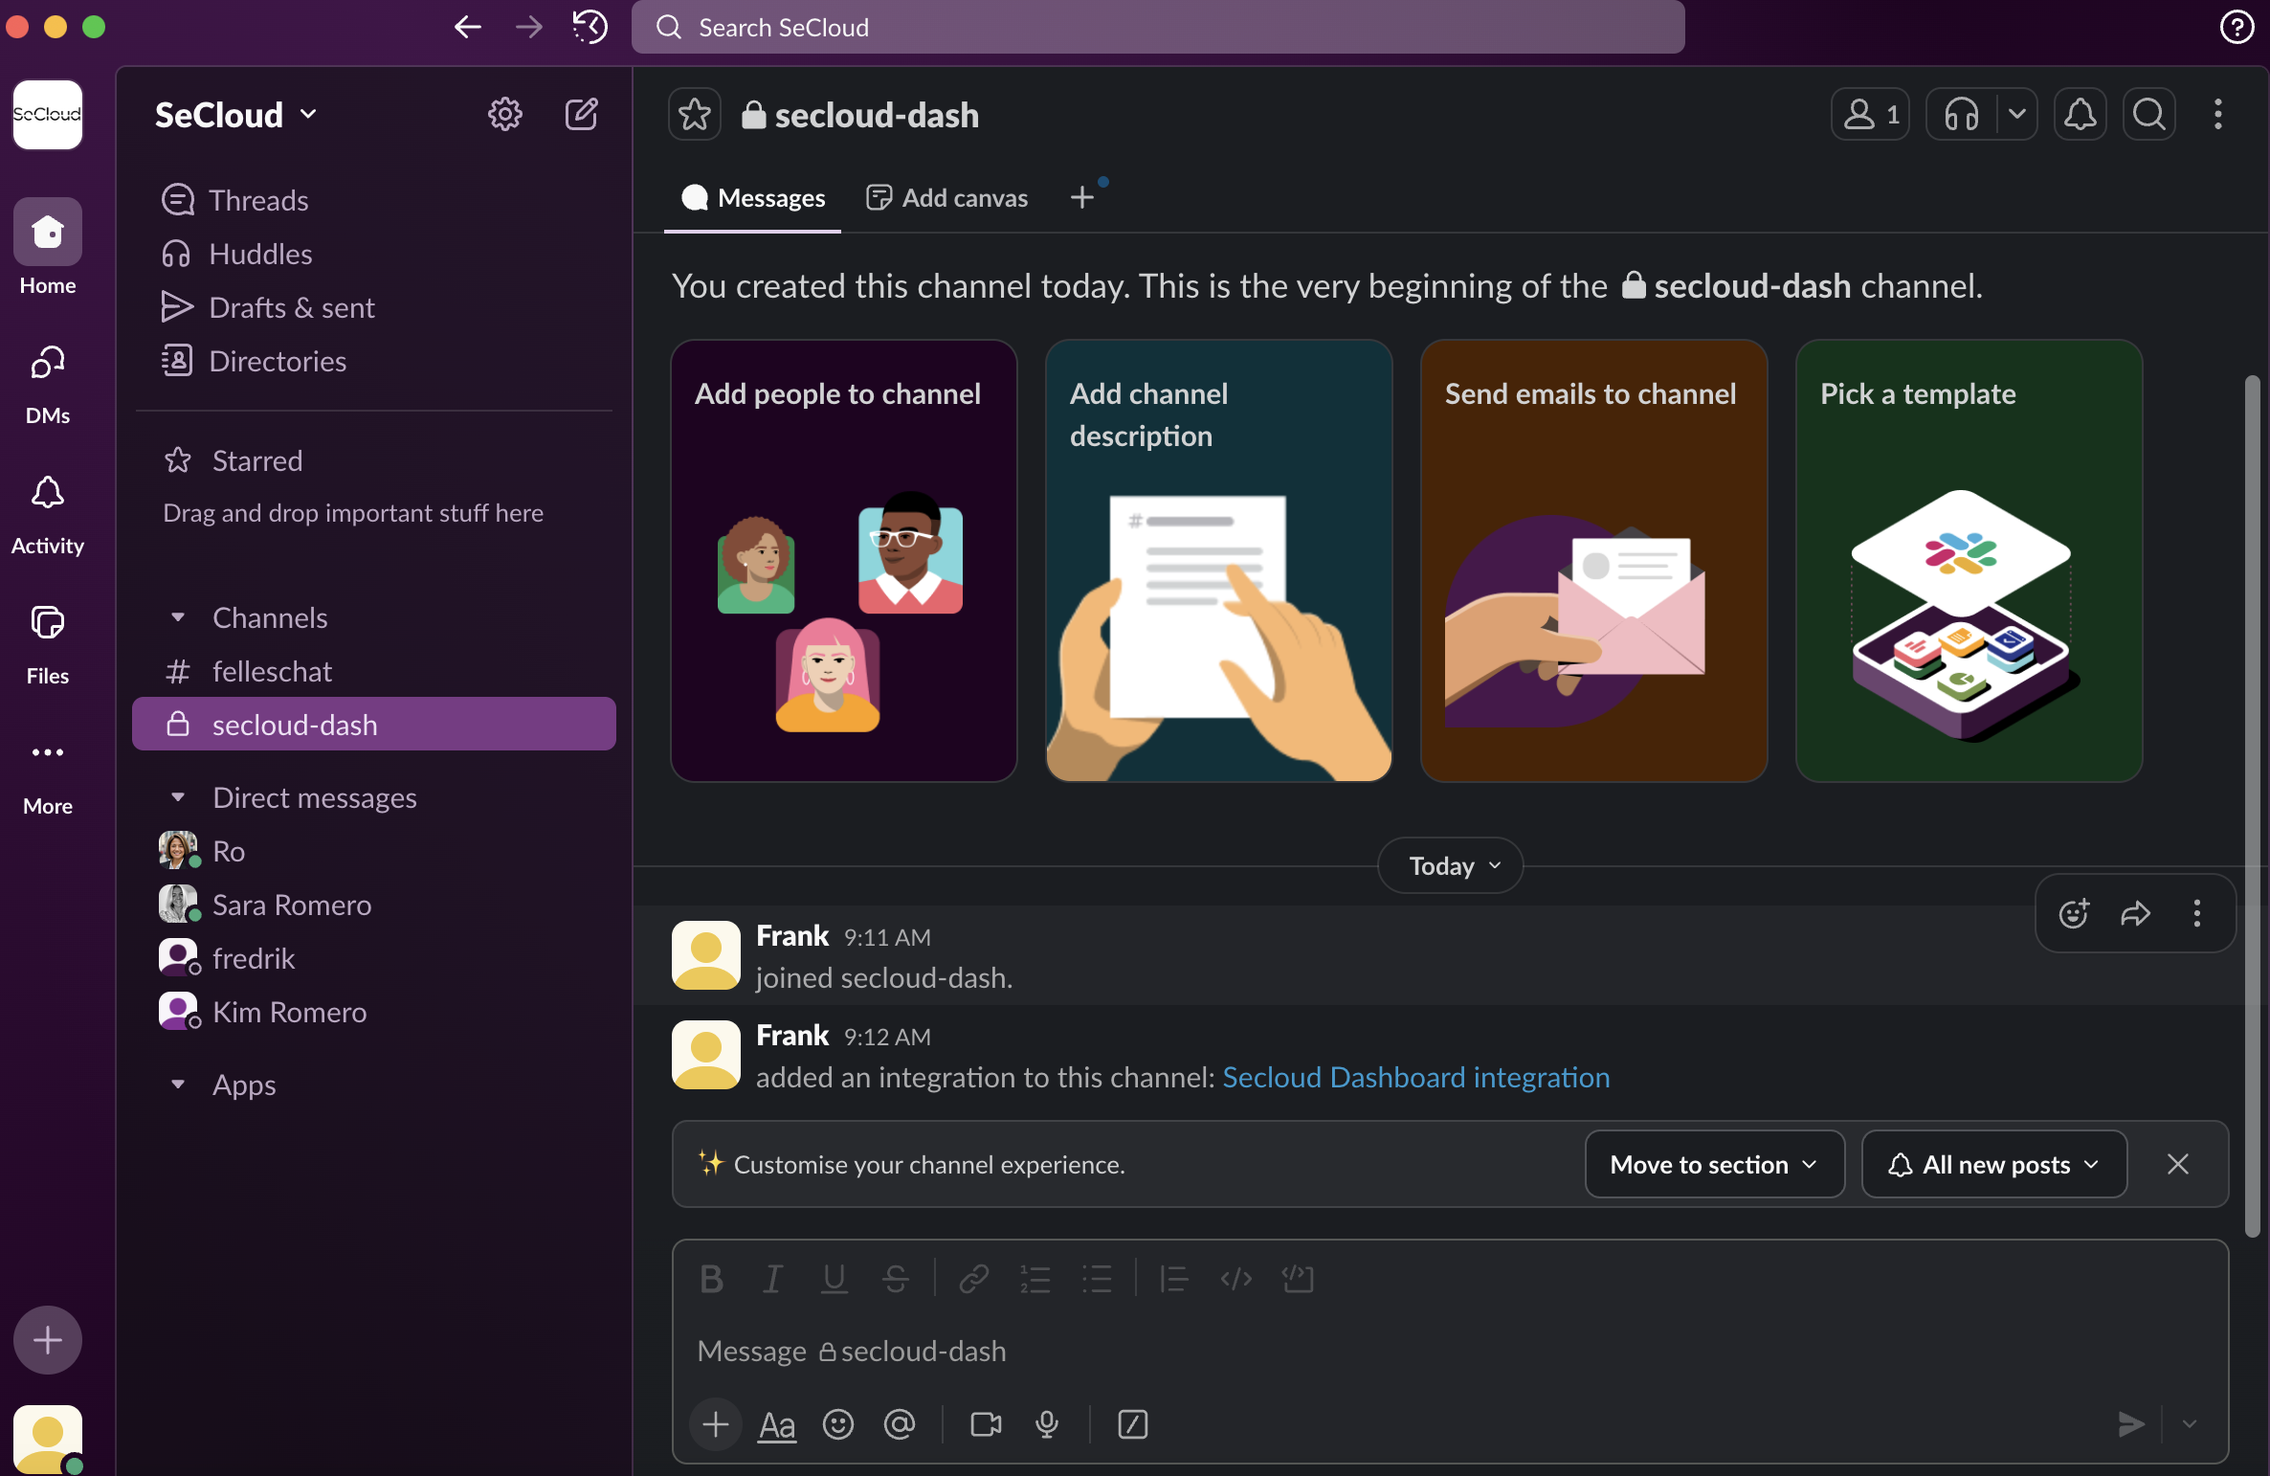Image resolution: width=2270 pixels, height=1476 pixels.
Task: Open new message compose icon
Action: pos(581,115)
